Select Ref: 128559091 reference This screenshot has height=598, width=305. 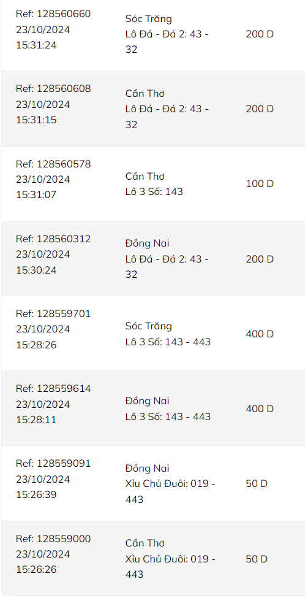tap(53, 464)
